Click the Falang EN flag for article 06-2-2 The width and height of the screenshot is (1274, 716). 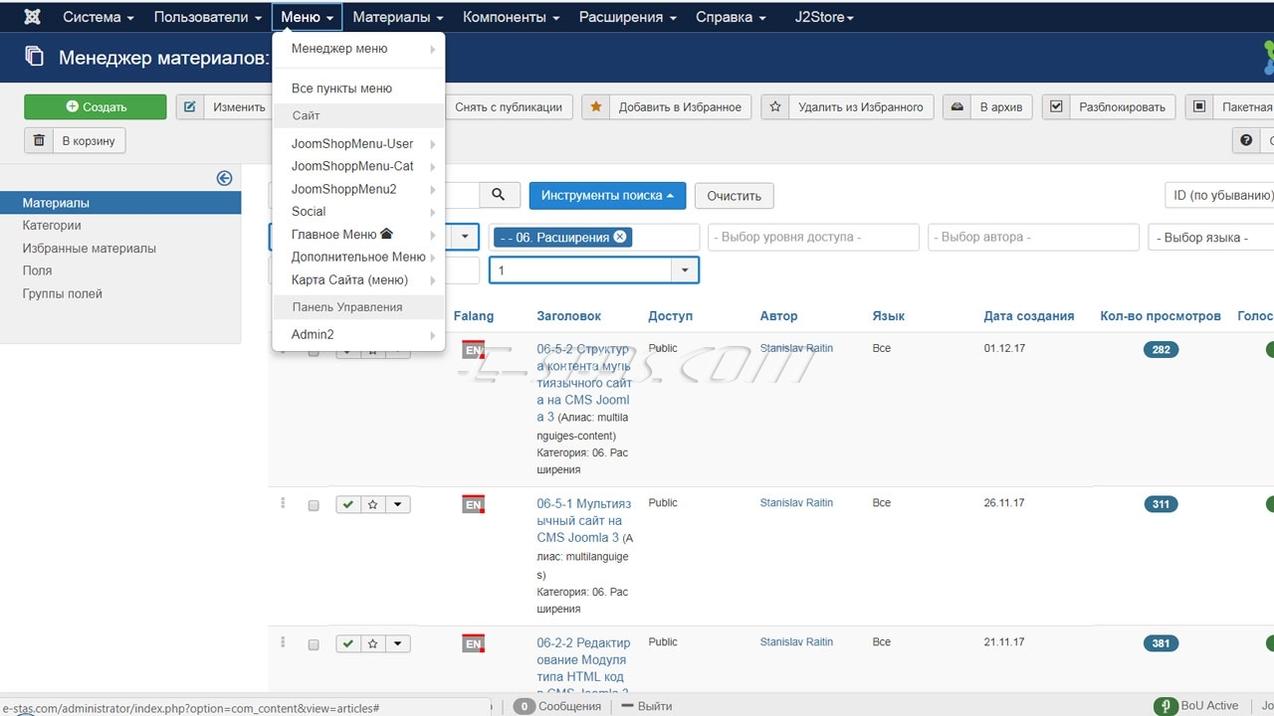click(x=473, y=643)
